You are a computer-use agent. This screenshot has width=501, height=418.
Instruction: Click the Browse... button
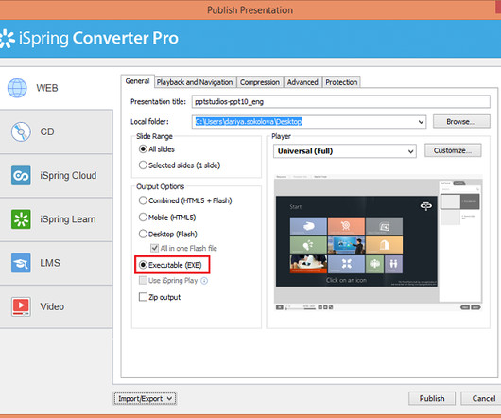pyautogui.click(x=461, y=122)
